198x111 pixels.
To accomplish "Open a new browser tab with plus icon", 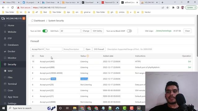I will coord(162,2).
